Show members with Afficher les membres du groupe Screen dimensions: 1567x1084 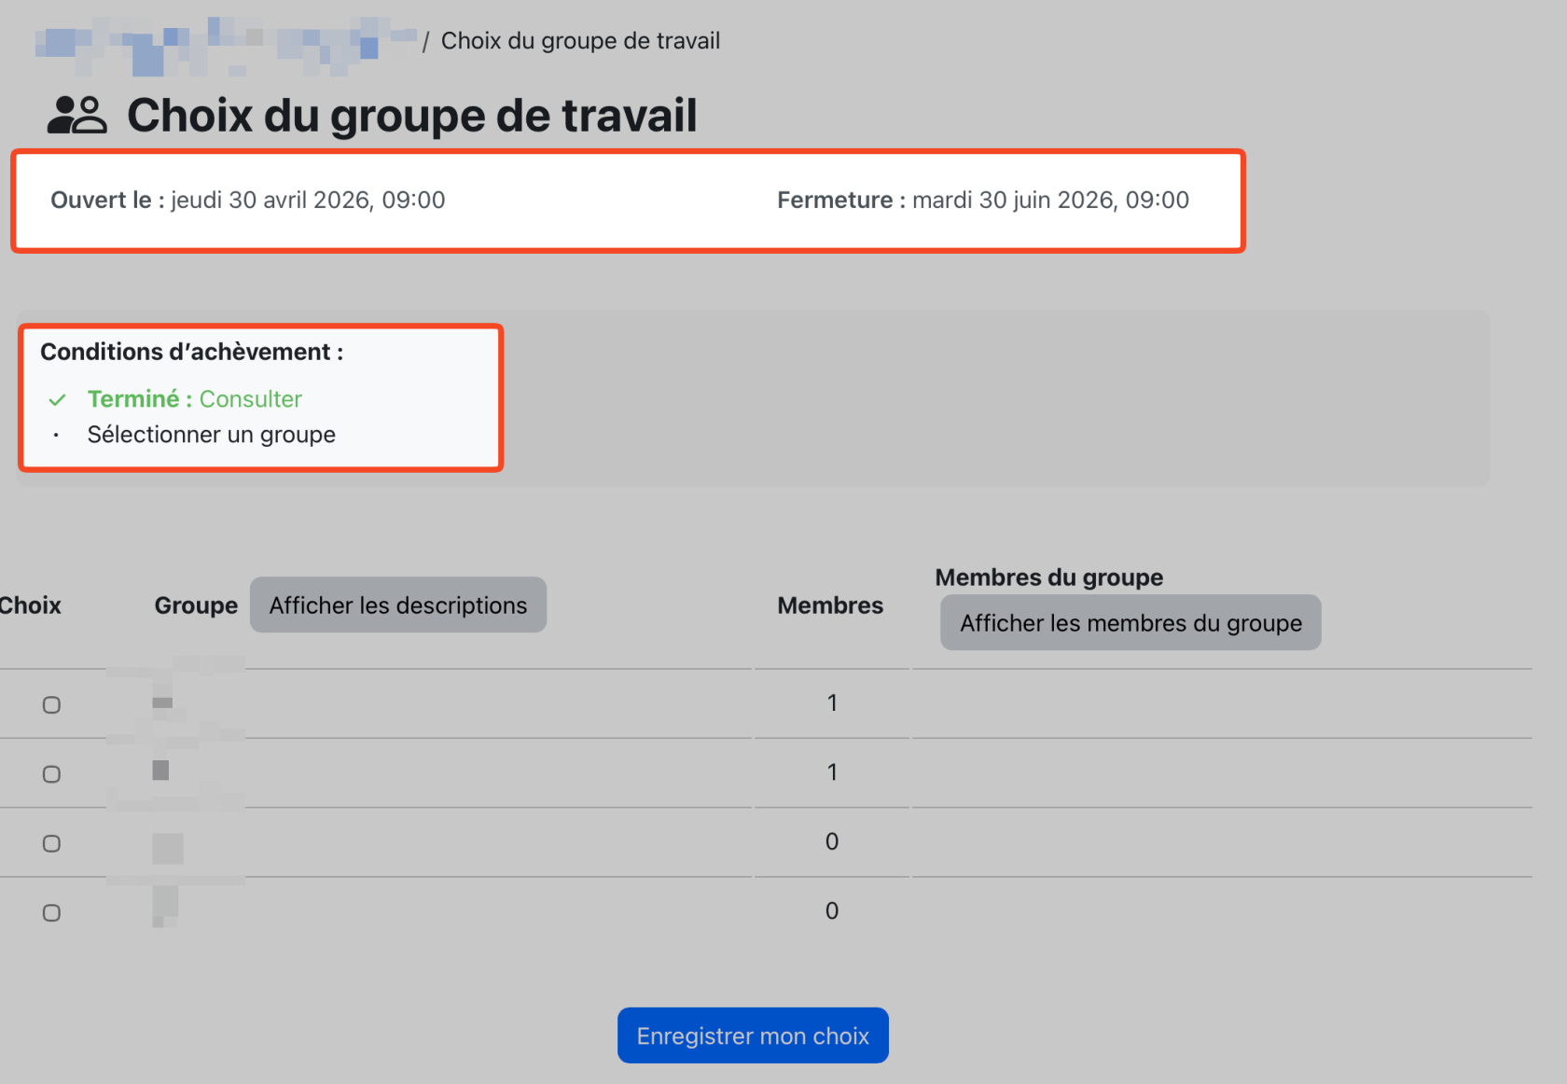(1130, 622)
